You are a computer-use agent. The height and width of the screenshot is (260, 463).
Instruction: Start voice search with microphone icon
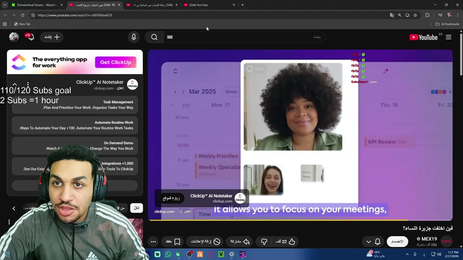coord(134,37)
